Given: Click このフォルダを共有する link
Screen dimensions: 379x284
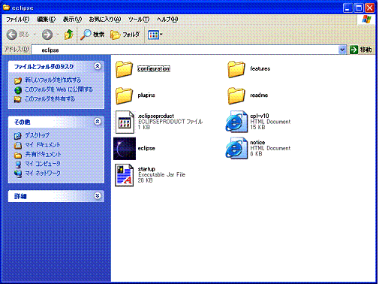Looking at the screenshot, I should 50,99.
